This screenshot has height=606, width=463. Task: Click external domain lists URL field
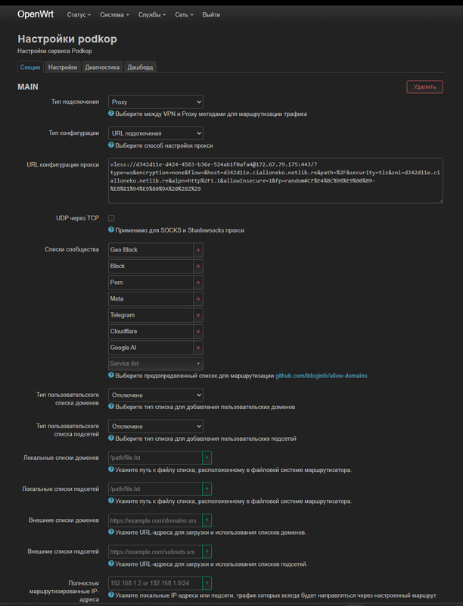point(155,520)
